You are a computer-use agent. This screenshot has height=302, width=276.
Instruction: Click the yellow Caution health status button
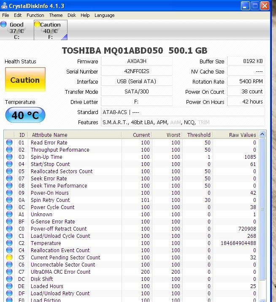[x=25, y=79]
